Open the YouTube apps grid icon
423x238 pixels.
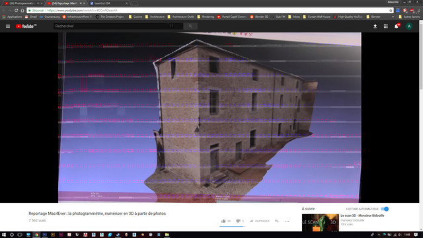pos(386,26)
